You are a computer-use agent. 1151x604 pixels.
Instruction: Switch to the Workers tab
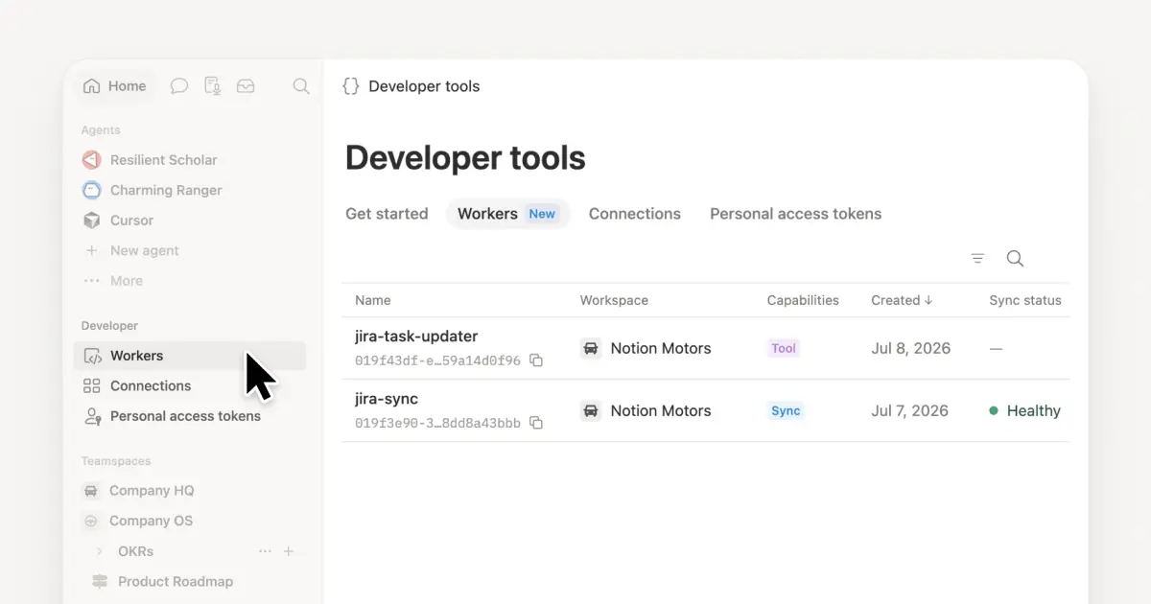pos(508,214)
